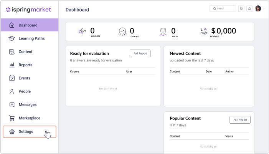The height and width of the screenshot is (154, 269).
Task: Click the search magnifier icon
Action: [215, 8]
